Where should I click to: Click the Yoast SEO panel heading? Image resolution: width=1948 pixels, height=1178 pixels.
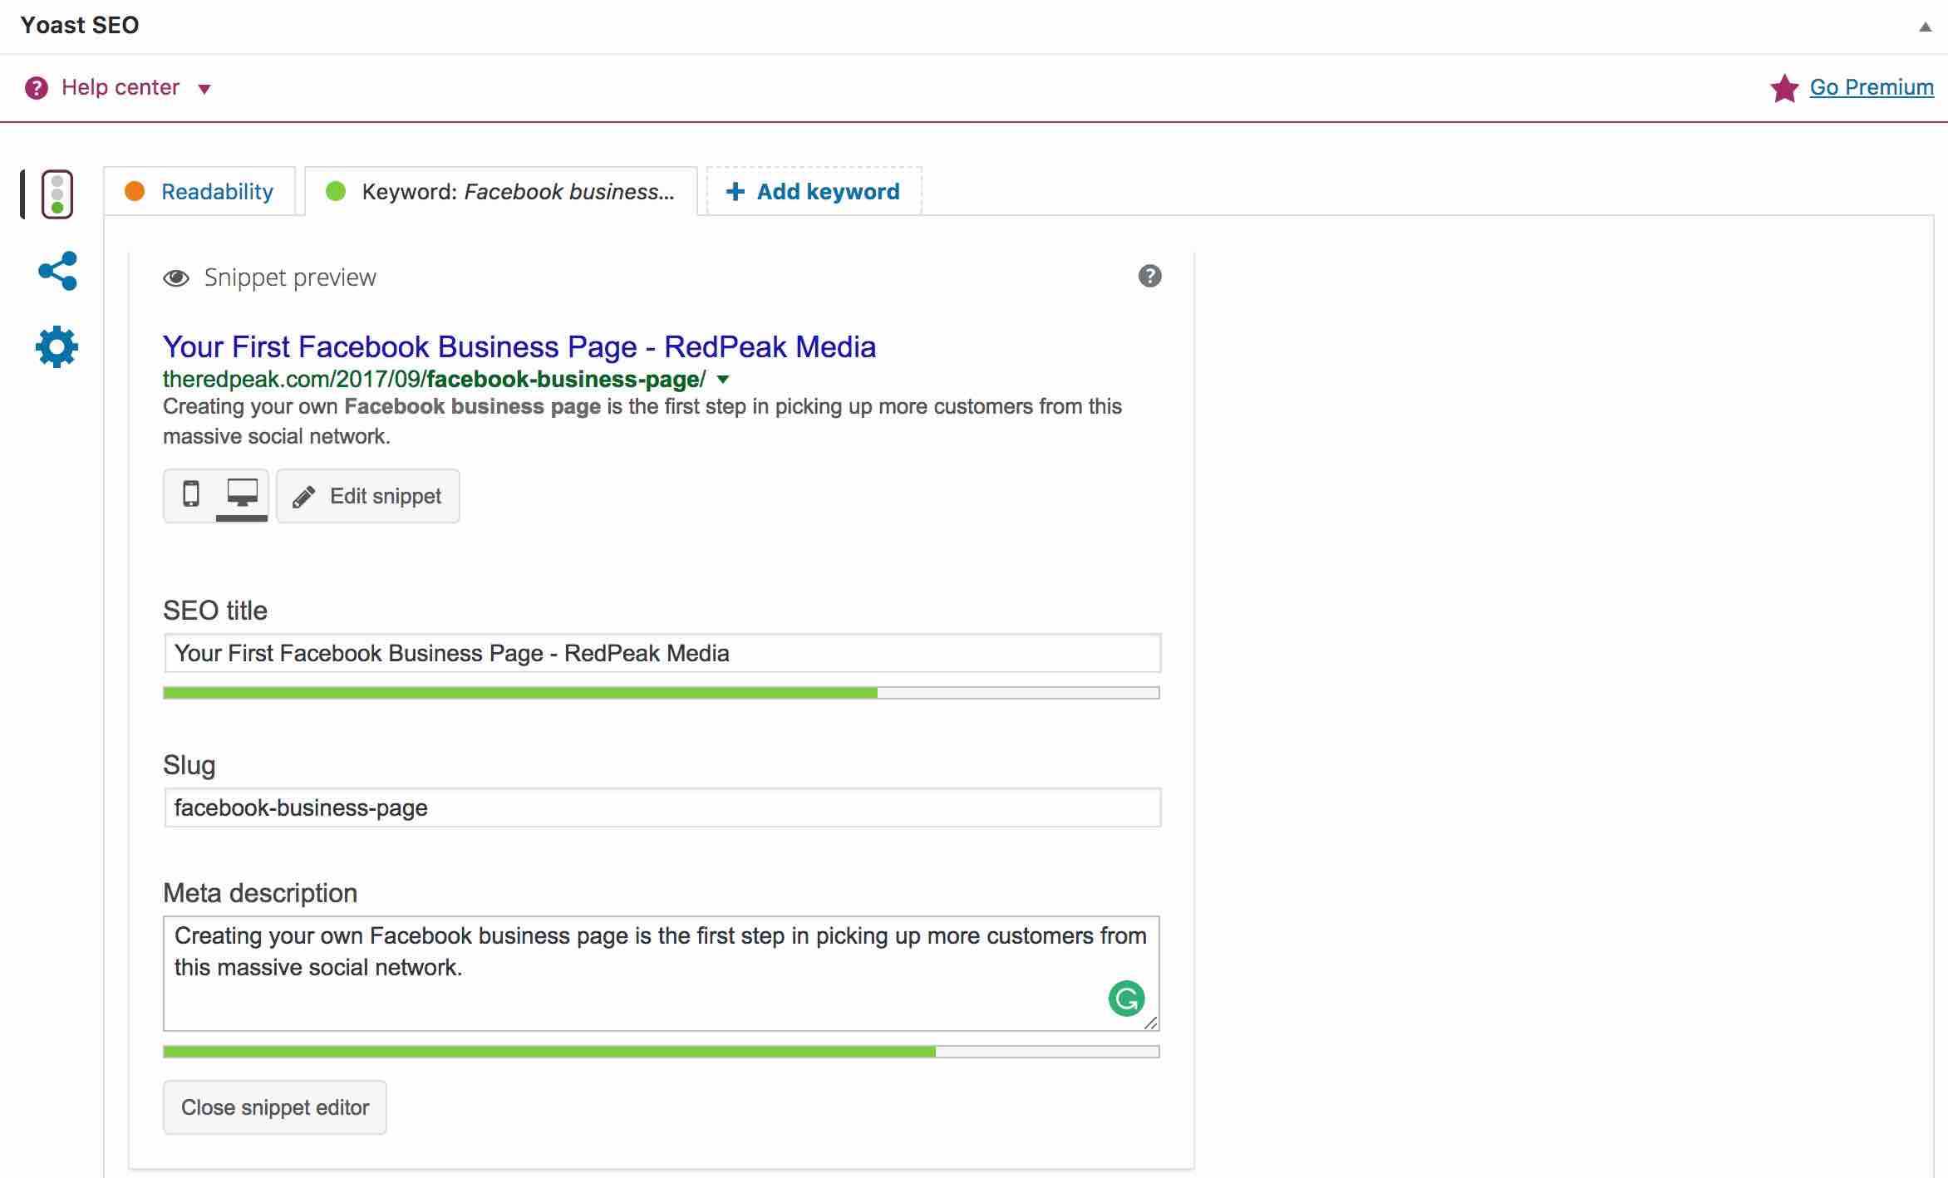pyautogui.click(x=80, y=26)
